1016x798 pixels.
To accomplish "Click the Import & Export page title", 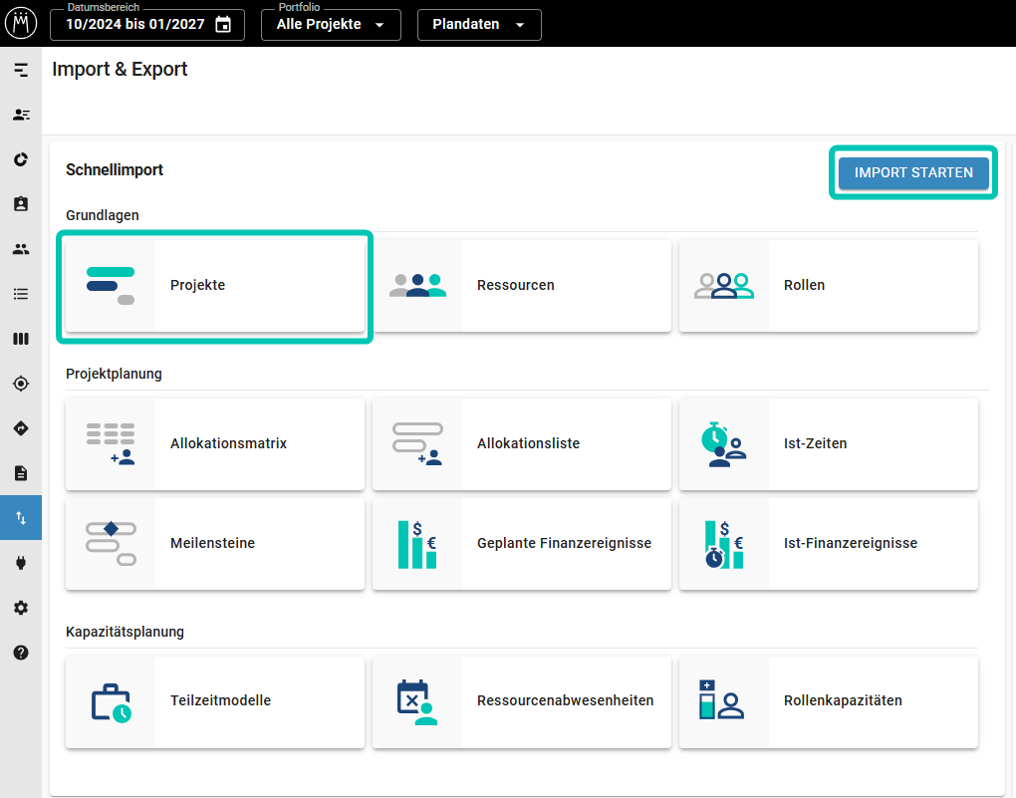I will click(120, 70).
